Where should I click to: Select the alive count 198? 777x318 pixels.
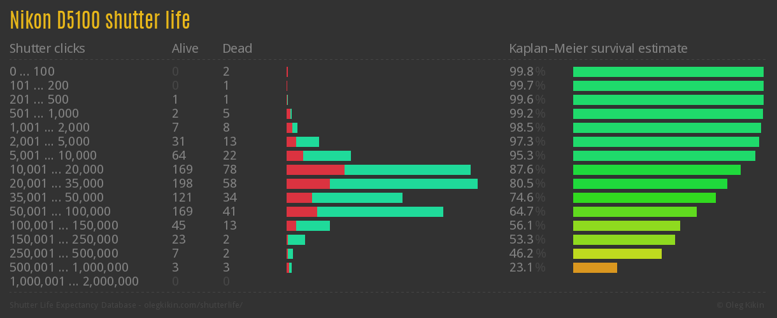pyautogui.click(x=182, y=184)
